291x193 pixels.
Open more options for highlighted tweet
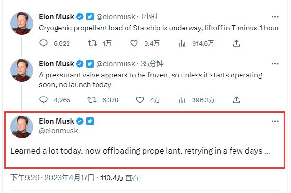[275, 121]
